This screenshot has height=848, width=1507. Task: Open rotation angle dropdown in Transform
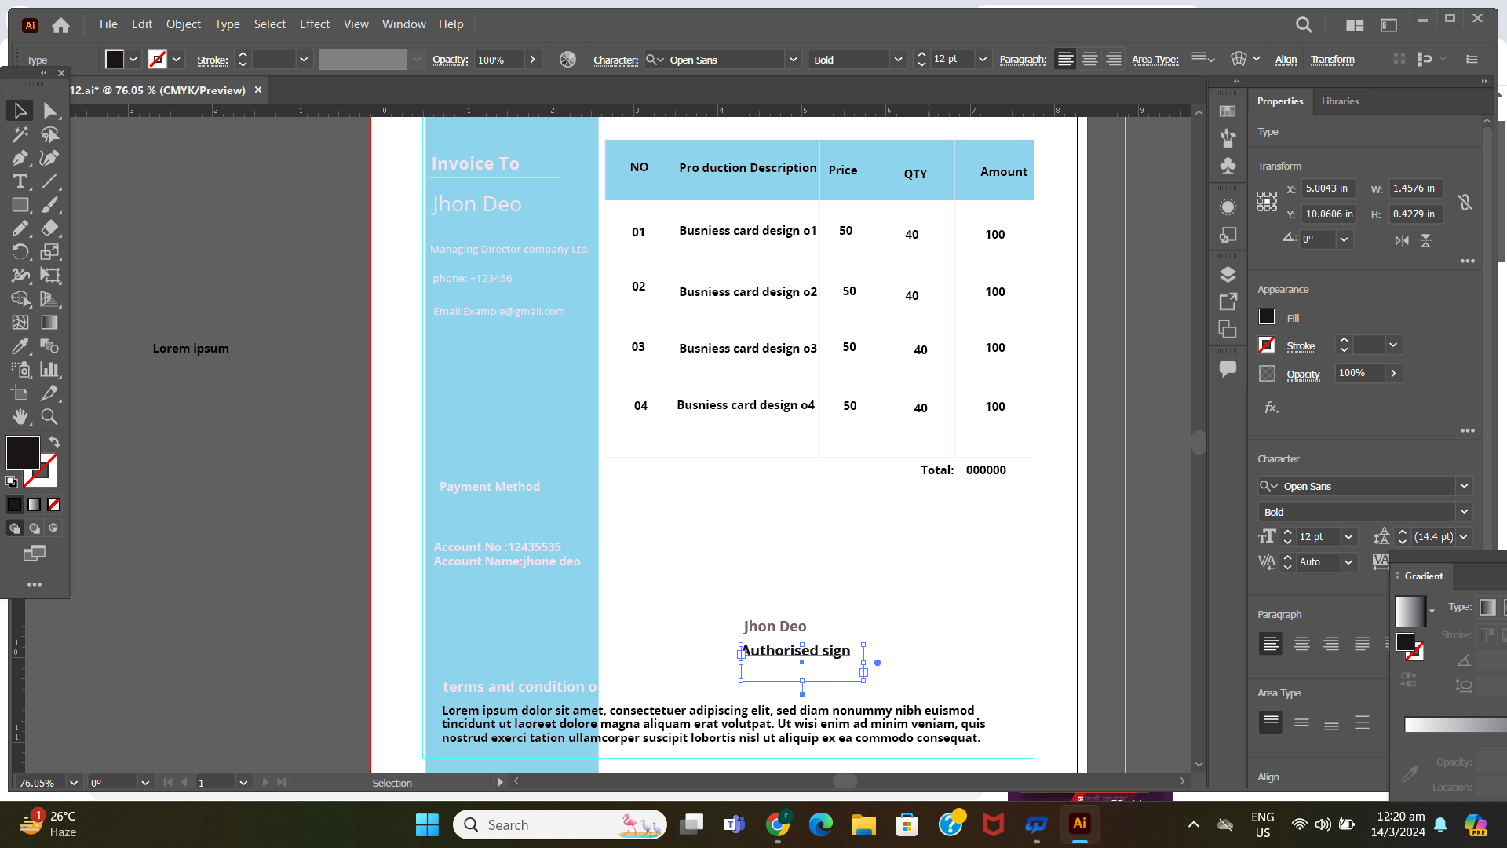pos(1344,239)
